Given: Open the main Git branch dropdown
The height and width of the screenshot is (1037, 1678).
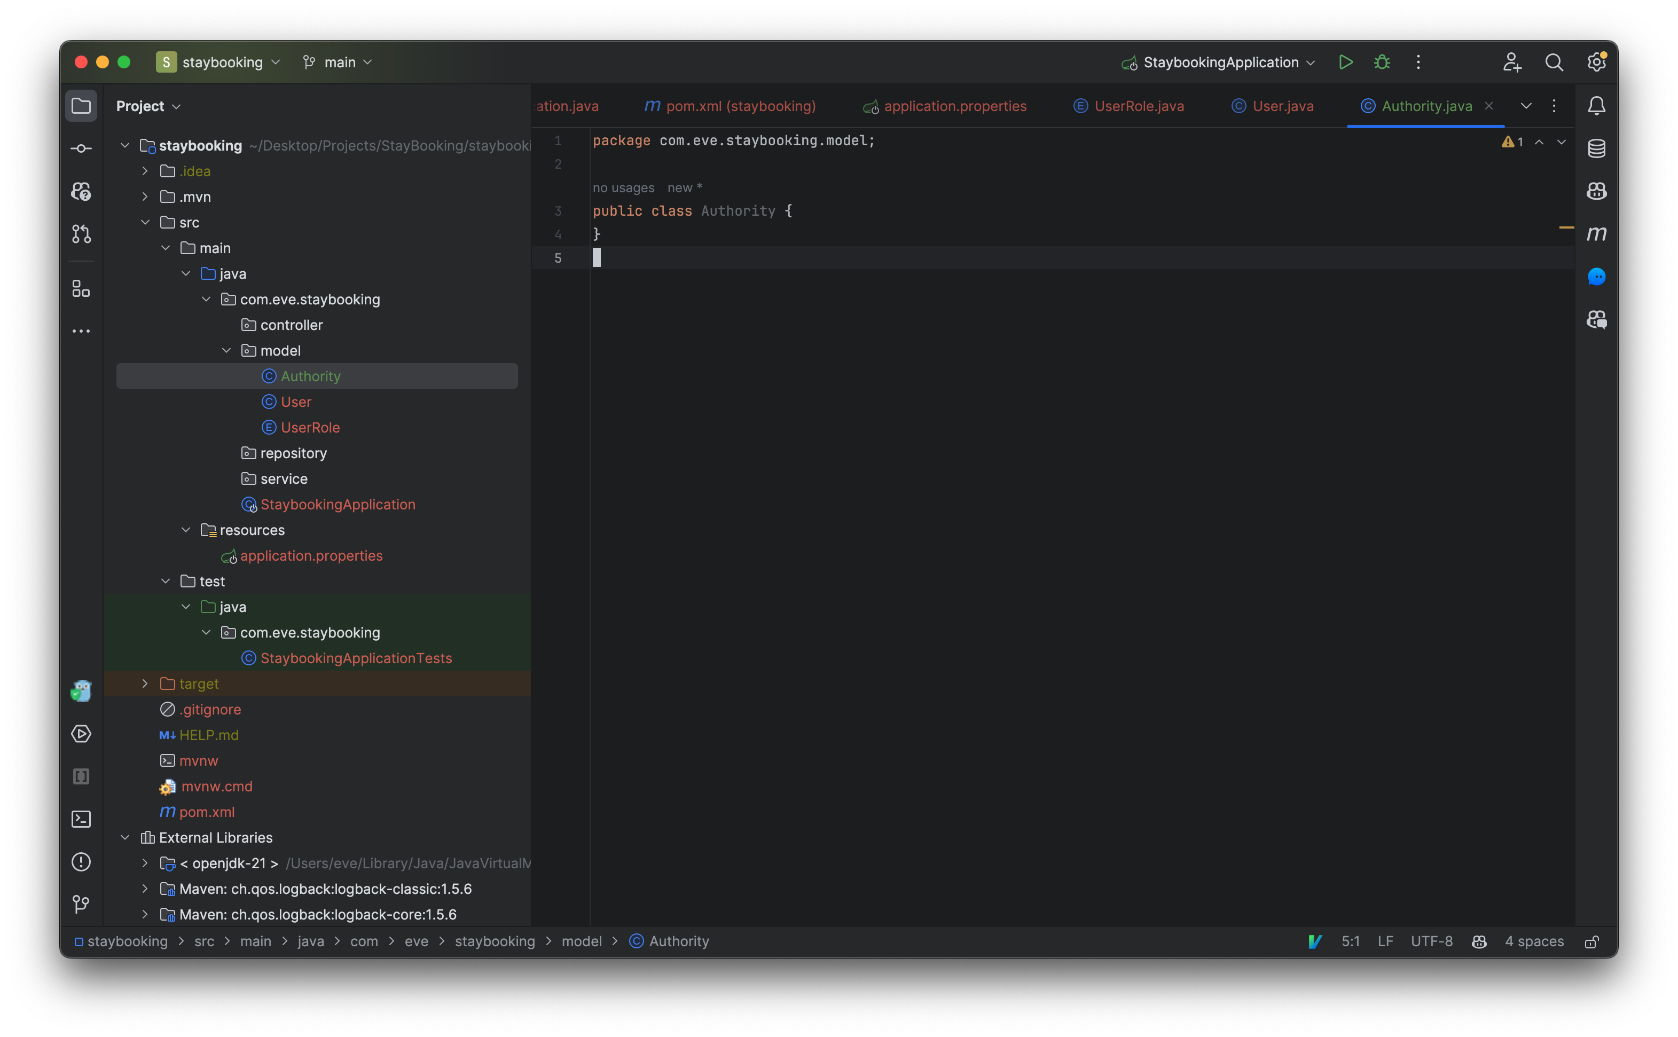Looking at the screenshot, I should [338, 62].
